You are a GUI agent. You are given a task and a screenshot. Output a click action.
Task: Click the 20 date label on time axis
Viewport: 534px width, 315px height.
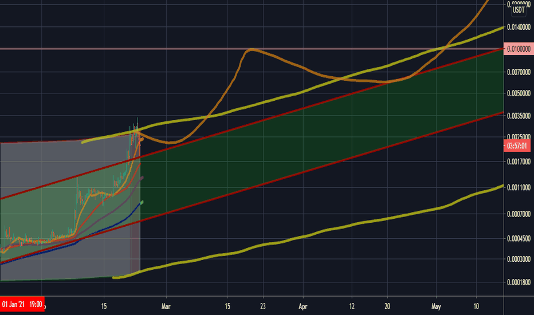click(x=387, y=306)
